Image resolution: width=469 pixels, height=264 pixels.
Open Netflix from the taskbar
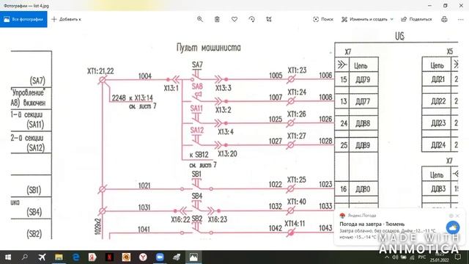[x=109, y=257]
